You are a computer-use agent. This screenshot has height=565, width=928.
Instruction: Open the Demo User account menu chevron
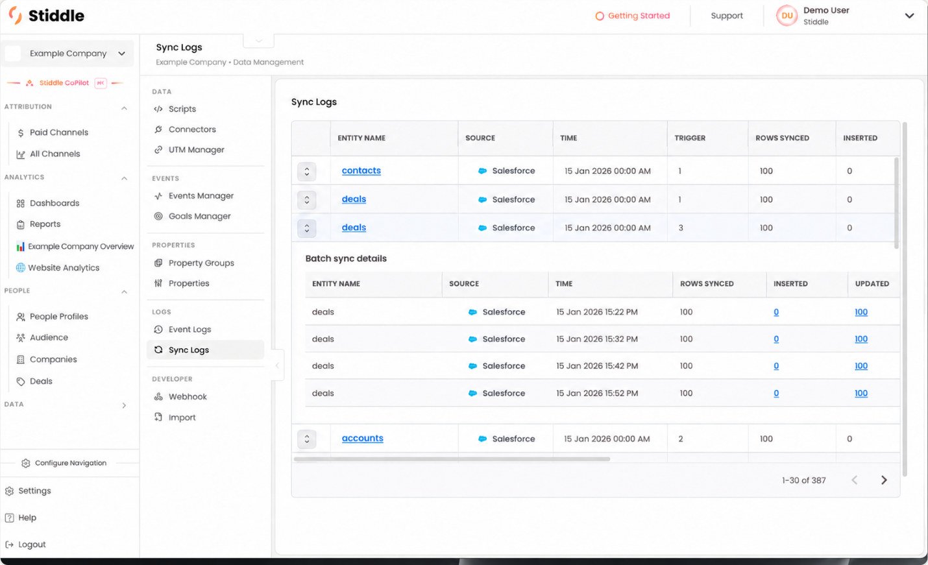909,16
